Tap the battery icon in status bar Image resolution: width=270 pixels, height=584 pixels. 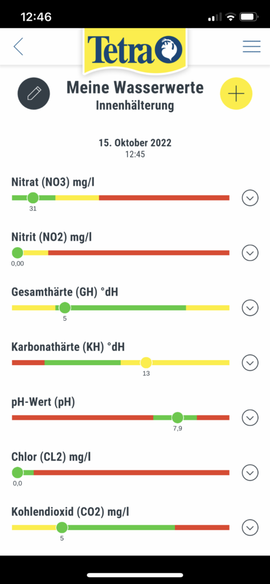coord(249,17)
